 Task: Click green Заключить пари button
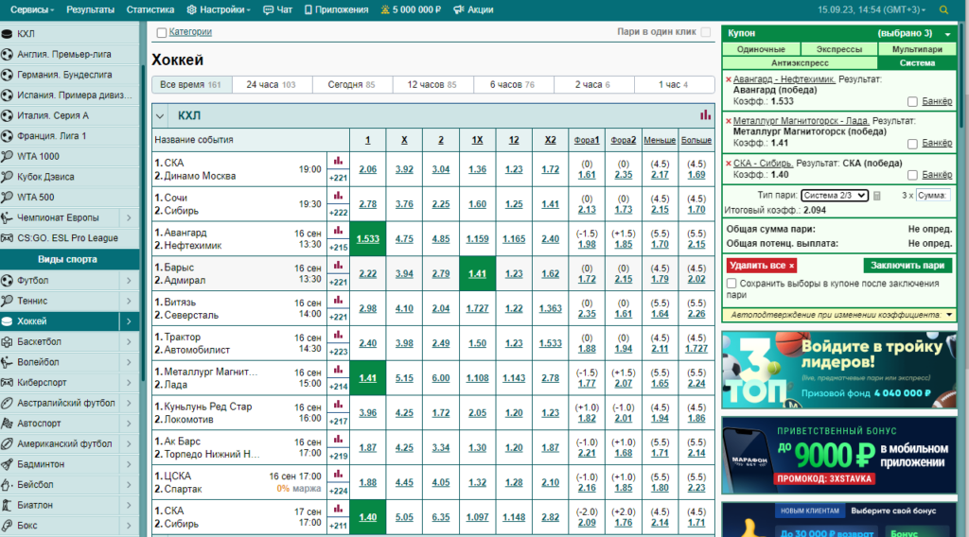[907, 266]
